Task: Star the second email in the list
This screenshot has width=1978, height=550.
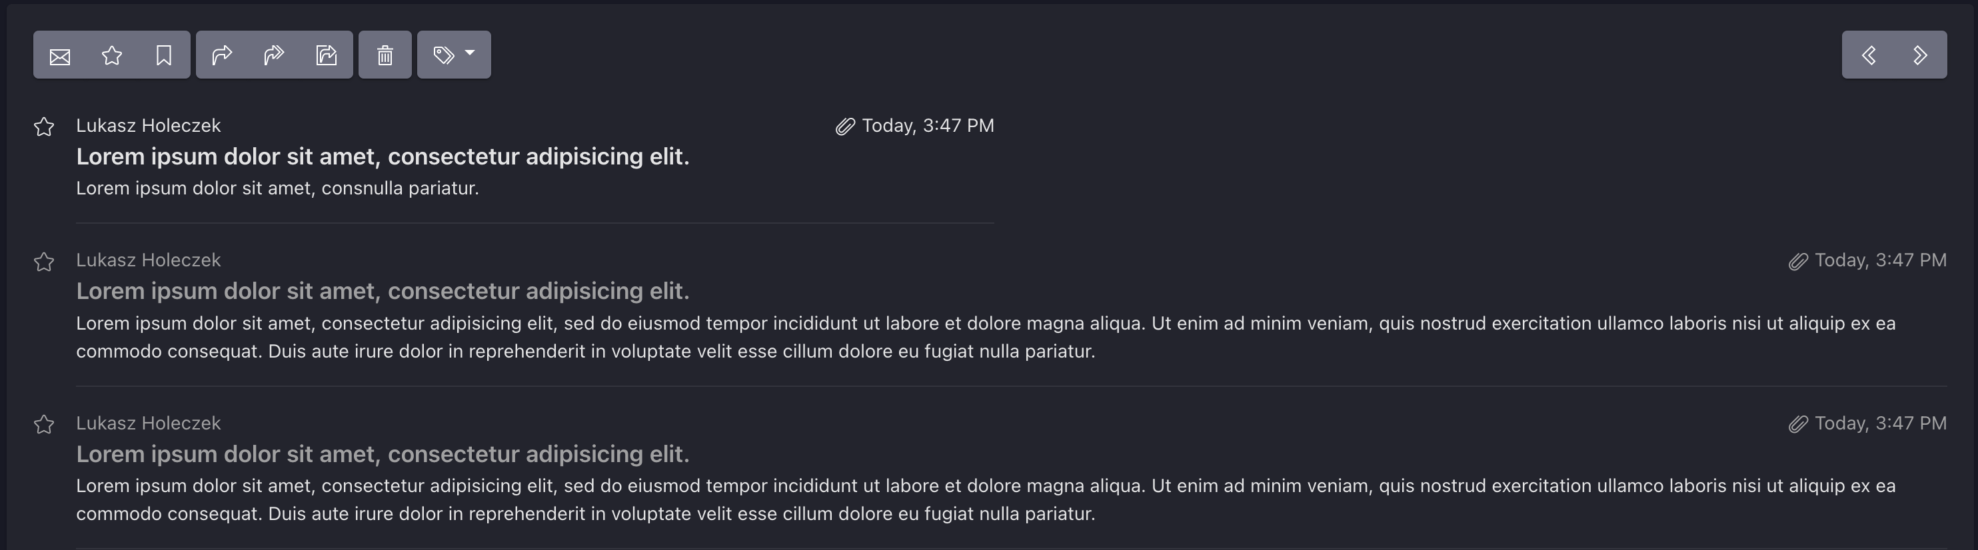Action: 44,262
